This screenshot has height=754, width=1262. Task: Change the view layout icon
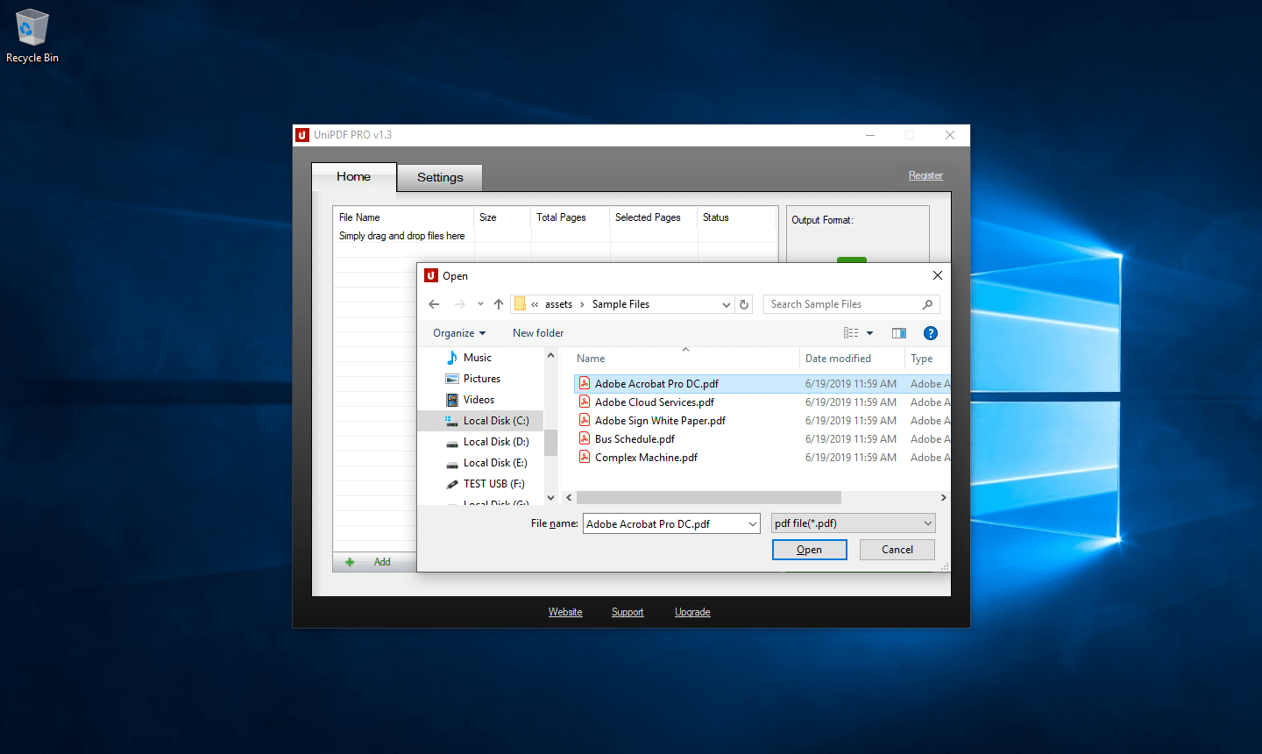click(x=851, y=333)
